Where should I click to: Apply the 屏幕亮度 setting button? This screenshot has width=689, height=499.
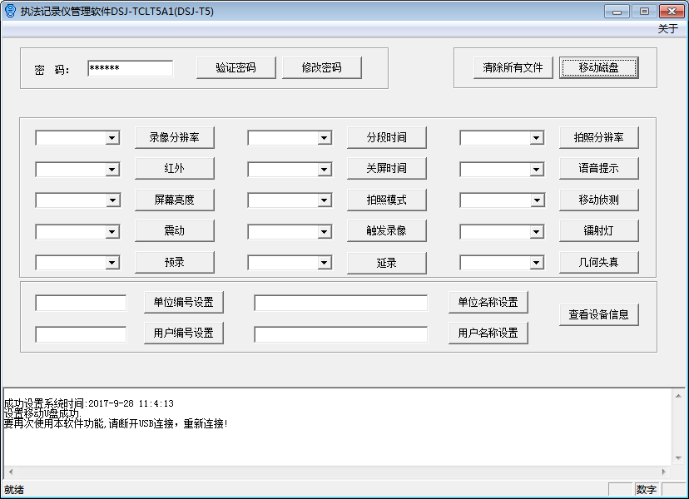174,200
